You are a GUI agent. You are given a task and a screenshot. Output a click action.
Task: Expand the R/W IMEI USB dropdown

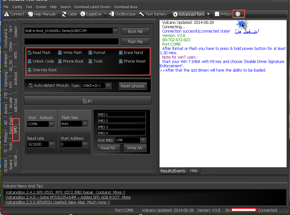click(x=143, y=140)
